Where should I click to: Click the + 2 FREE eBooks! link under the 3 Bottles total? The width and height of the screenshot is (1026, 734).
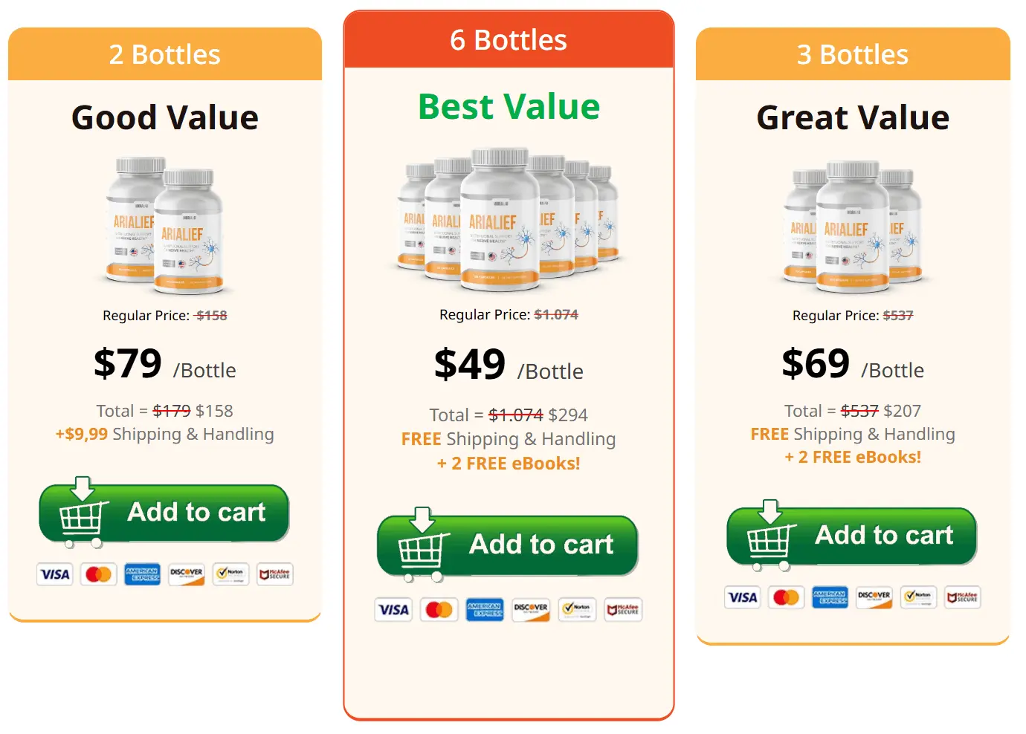pyautogui.click(x=853, y=457)
